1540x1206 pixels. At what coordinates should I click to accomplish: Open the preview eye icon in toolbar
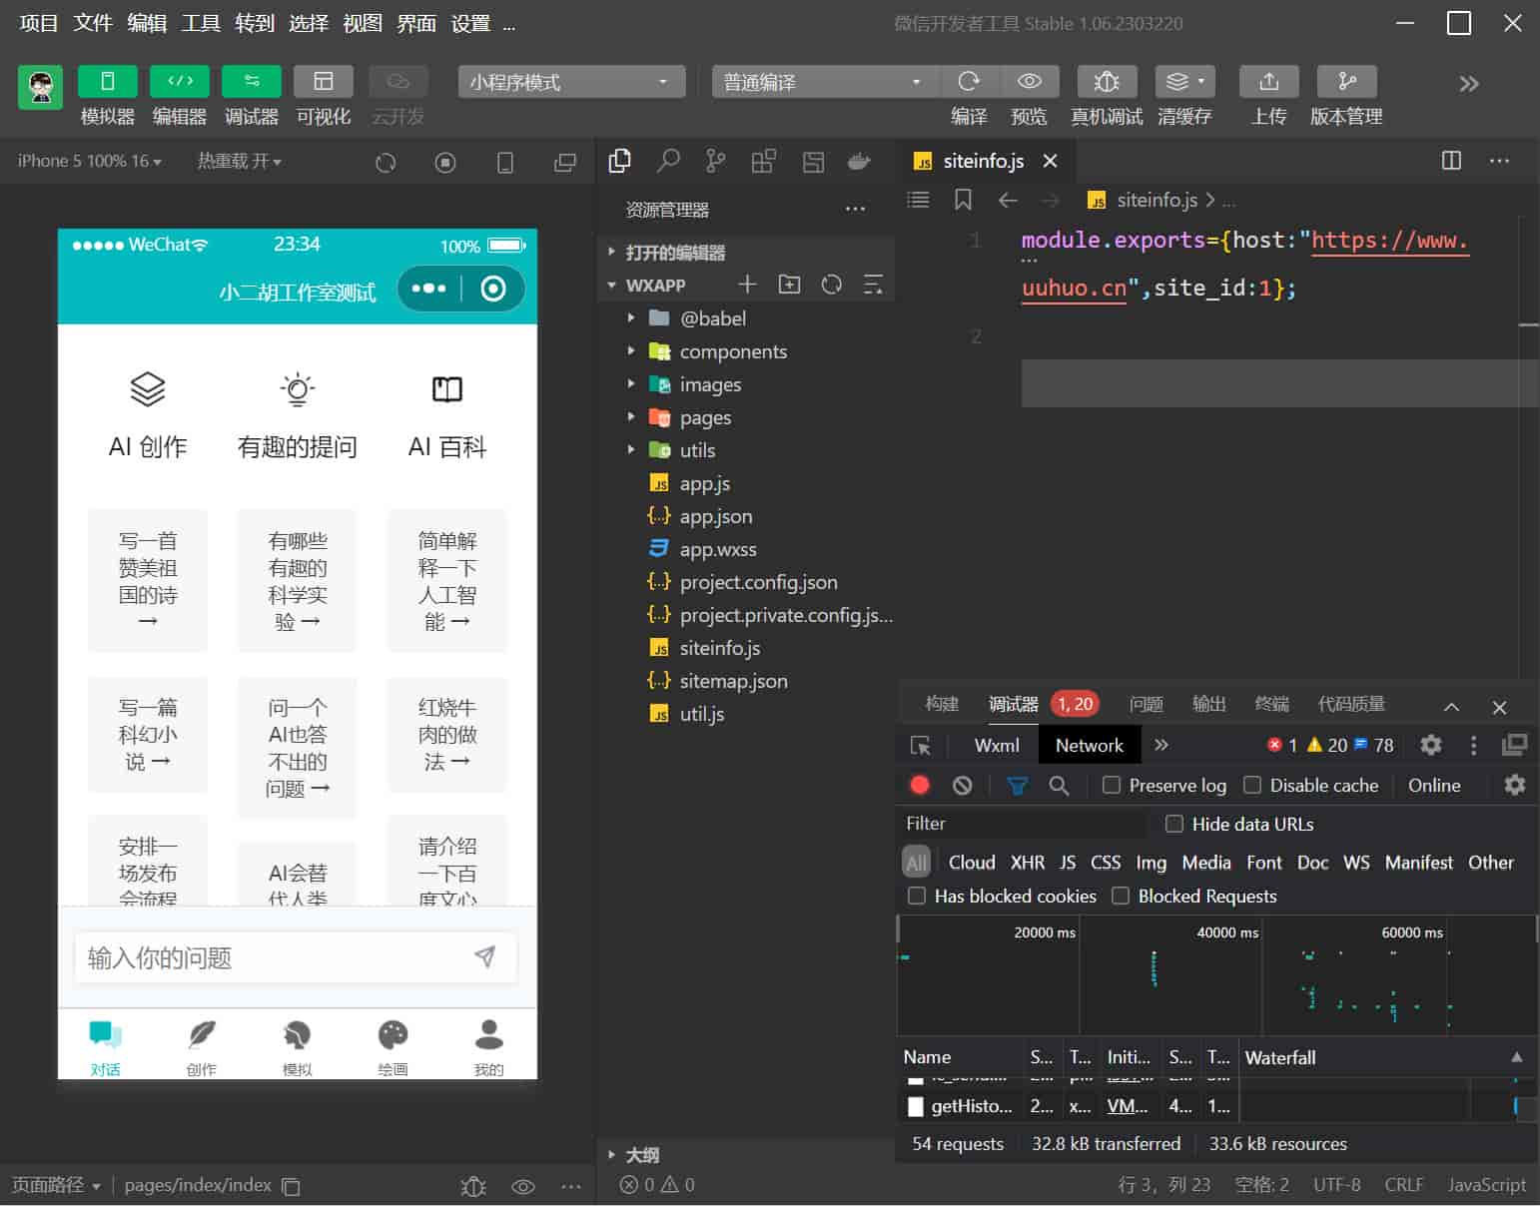coord(1029,82)
